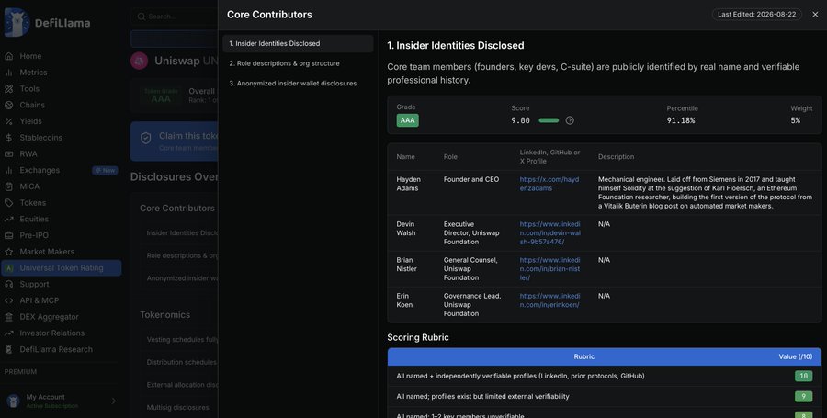The image size is (827, 418).
Task: Click the score help question-mark icon
Action: [x=570, y=120]
